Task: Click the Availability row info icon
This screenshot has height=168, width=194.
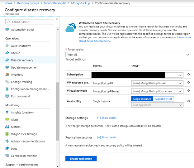Action: coord(188,101)
